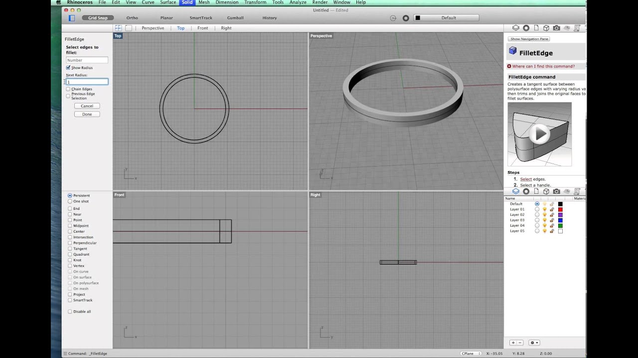The image size is (638, 358).
Task: Select page icon in lower inspector toolbar
Action: [x=536, y=191]
